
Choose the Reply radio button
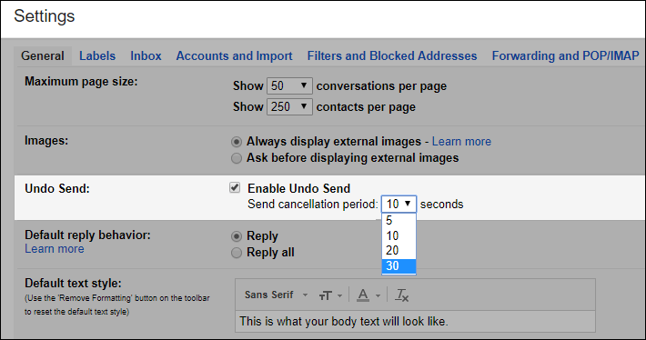(x=237, y=236)
